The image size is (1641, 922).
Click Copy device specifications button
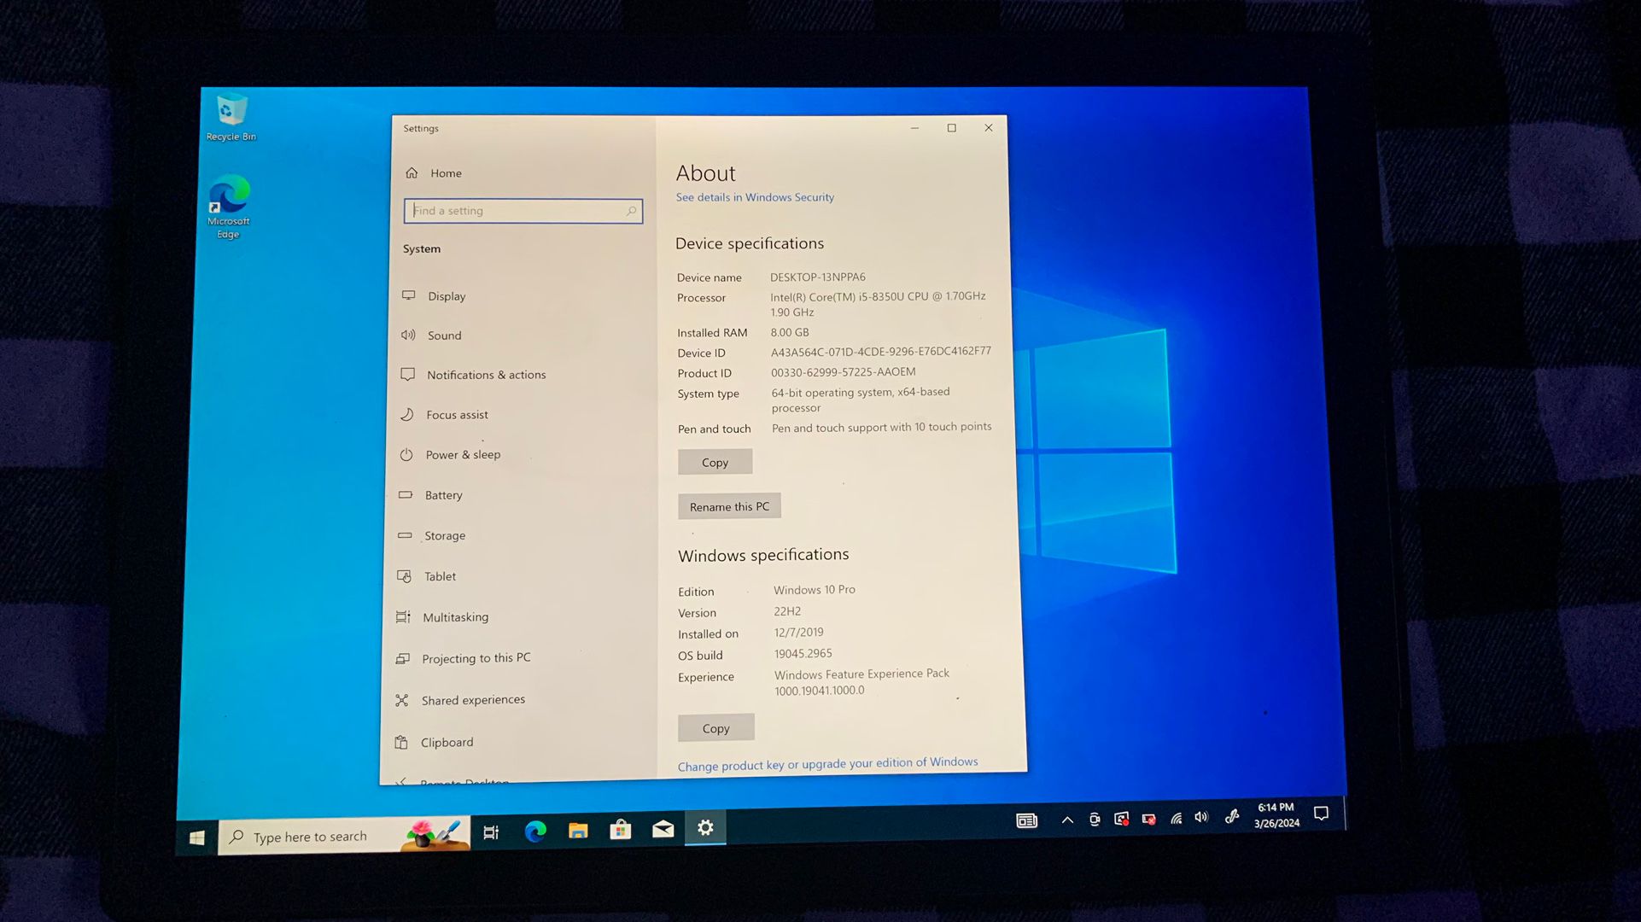(715, 462)
